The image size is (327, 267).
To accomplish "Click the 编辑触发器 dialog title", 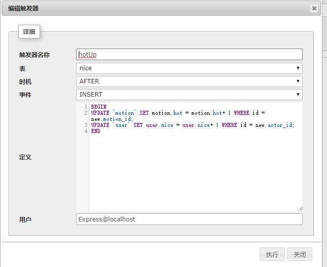I will (23, 9).
